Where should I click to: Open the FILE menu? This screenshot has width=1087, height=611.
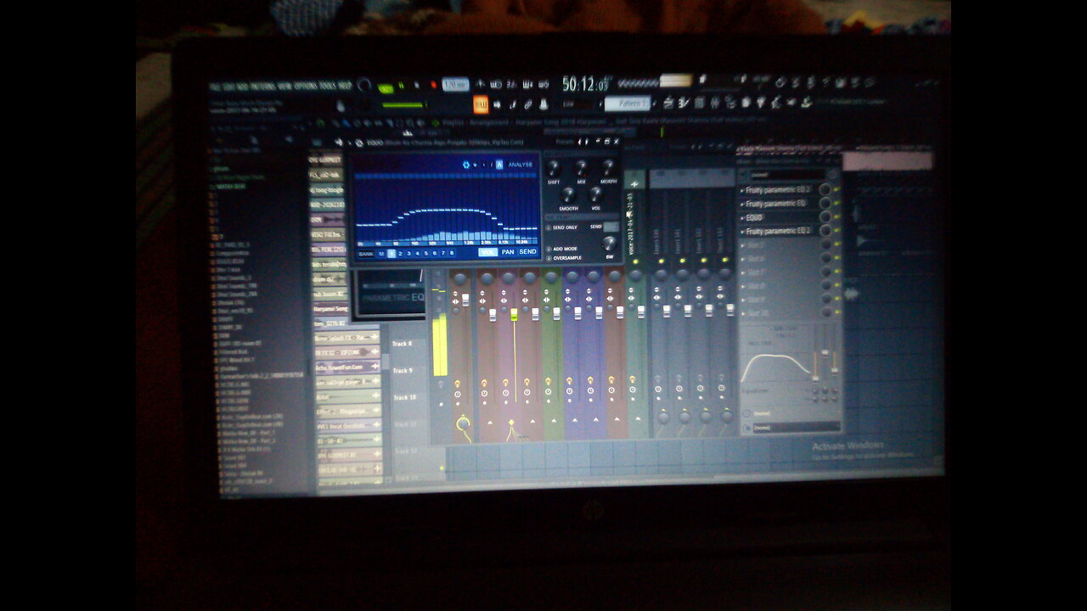[x=213, y=87]
